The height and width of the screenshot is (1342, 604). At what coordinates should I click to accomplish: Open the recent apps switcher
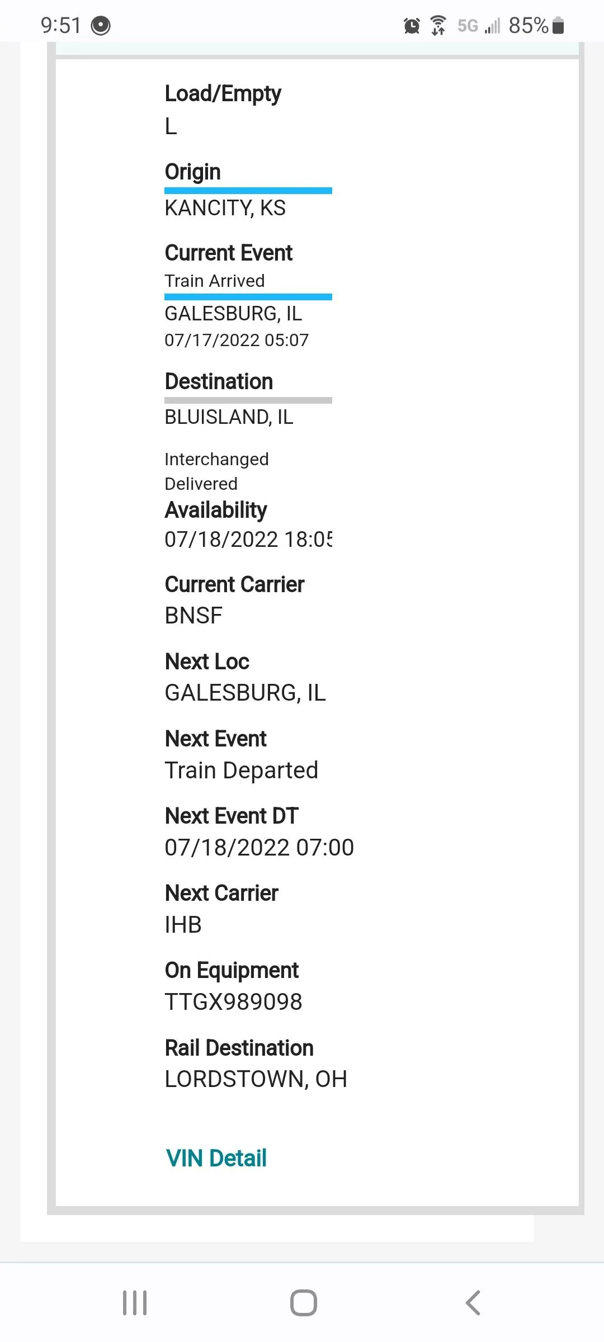135,1303
